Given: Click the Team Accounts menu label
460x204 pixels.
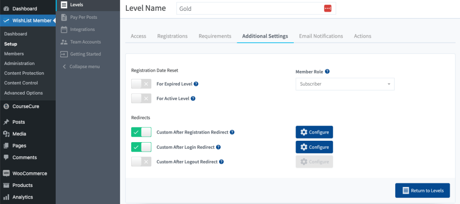Looking at the screenshot, I should (x=85, y=42).
